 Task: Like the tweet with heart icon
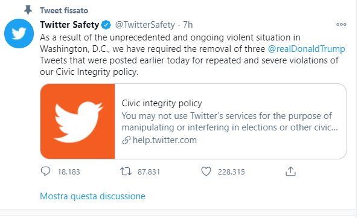(x=206, y=172)
